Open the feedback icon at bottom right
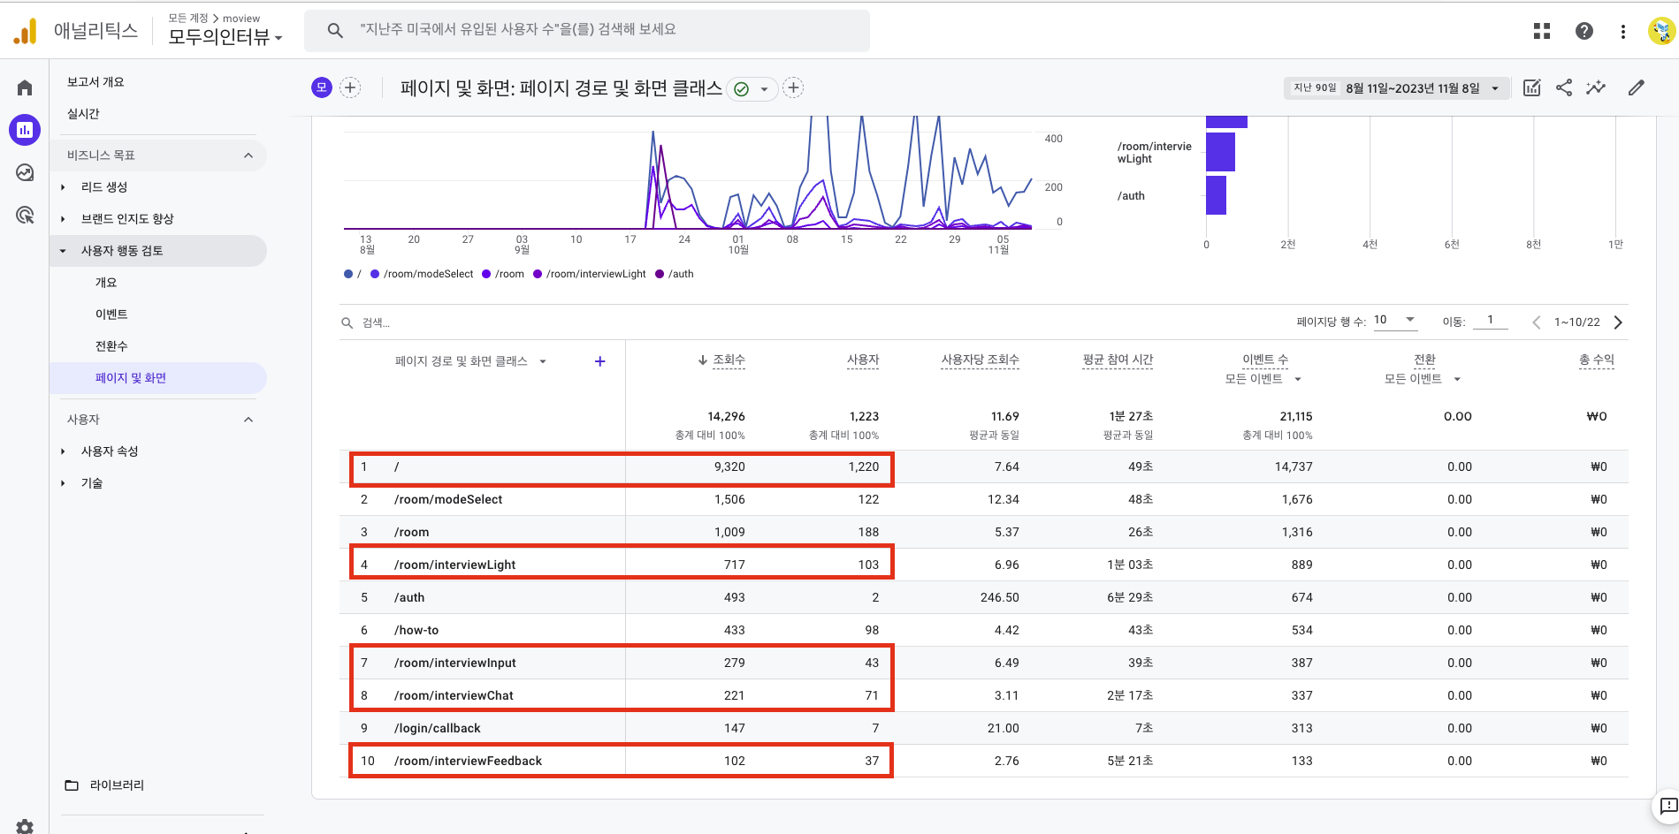Screen dimensions: 1679x834 pos(1668,806)
